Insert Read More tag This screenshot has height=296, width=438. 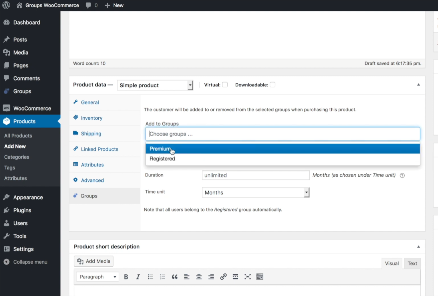[x=235, y=277]
